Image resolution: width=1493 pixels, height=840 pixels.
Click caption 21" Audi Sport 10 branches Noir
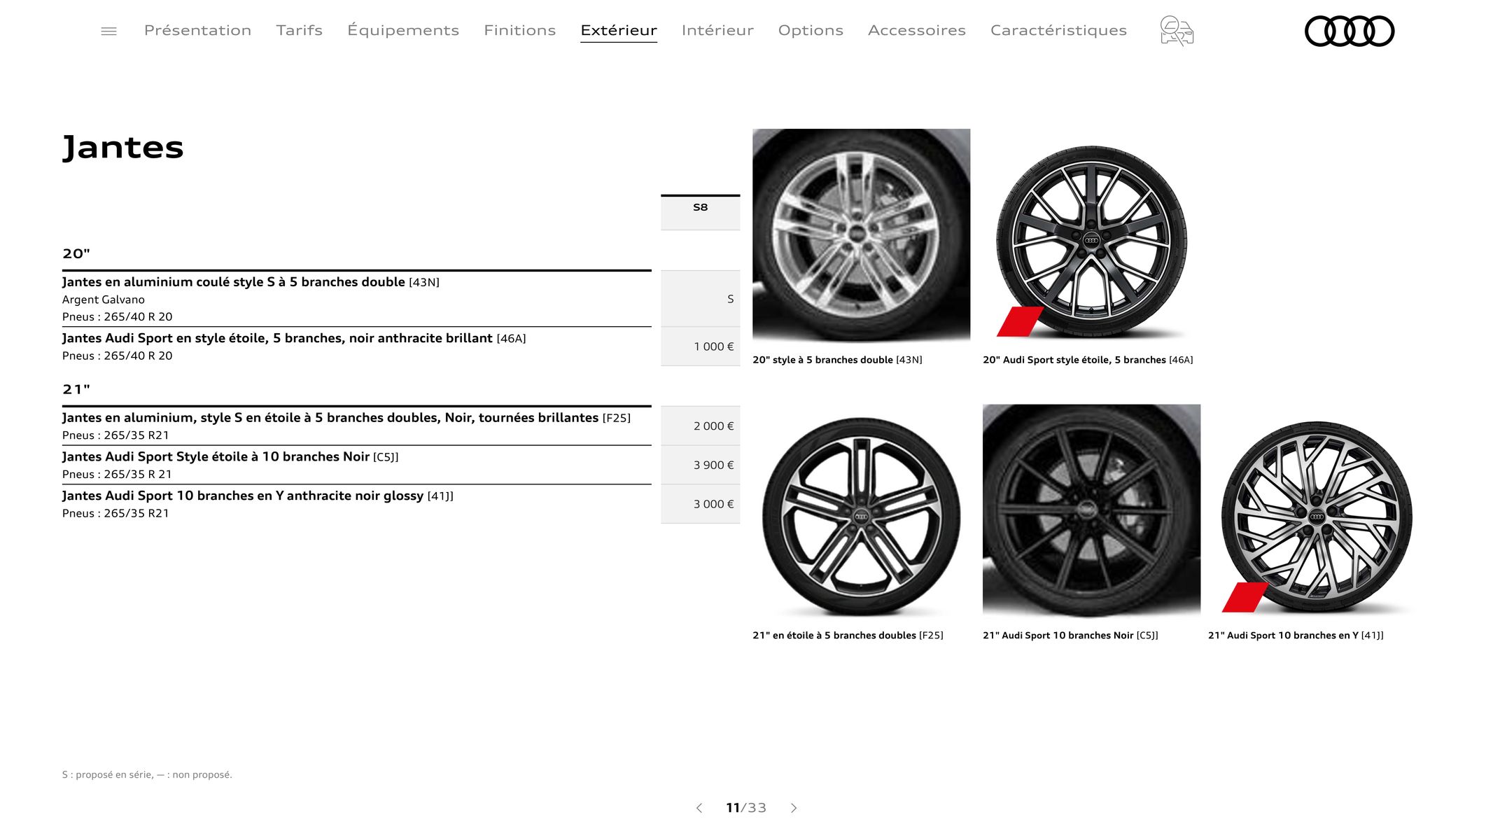coord(1070,636)
